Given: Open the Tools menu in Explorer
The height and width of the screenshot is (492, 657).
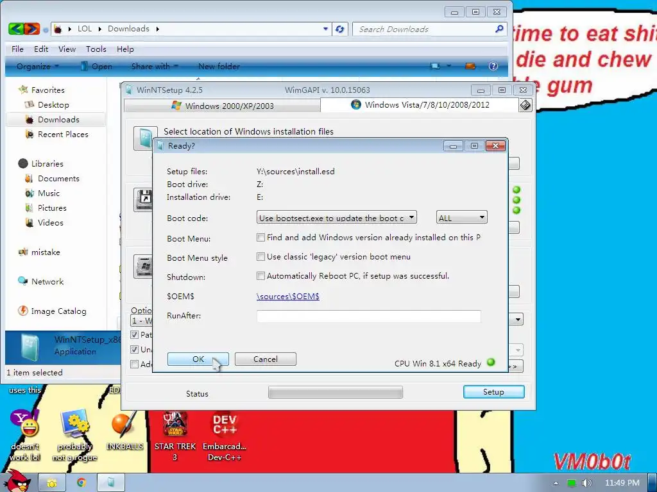Looking at the screenshot, I should click(96, 49).
